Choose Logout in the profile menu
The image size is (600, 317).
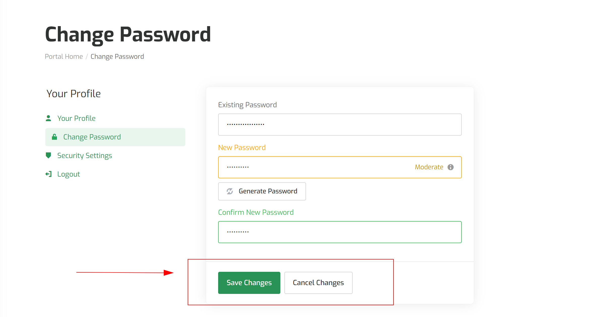69,174
